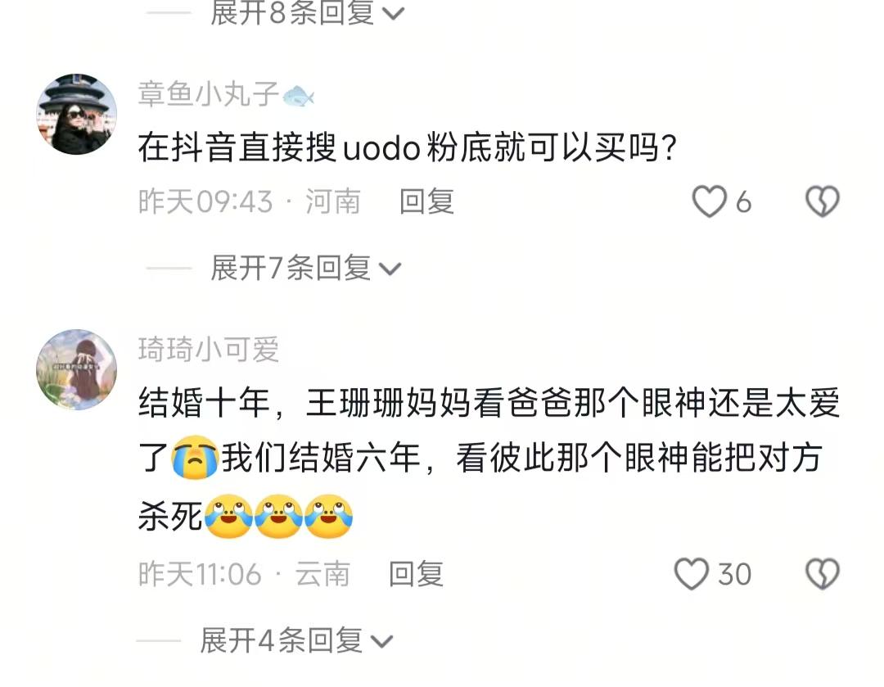Click the like count 30
The width and height of the screenshot is (884, 687).
tap(734, 575)
